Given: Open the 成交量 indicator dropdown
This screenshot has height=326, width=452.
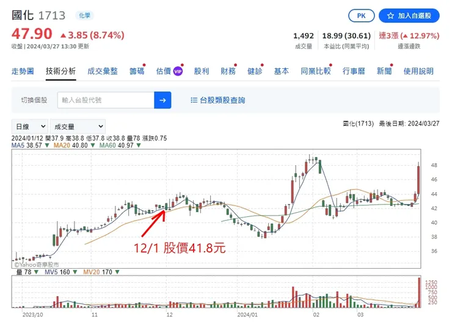Looking at the screenshot, I should 78,127.
